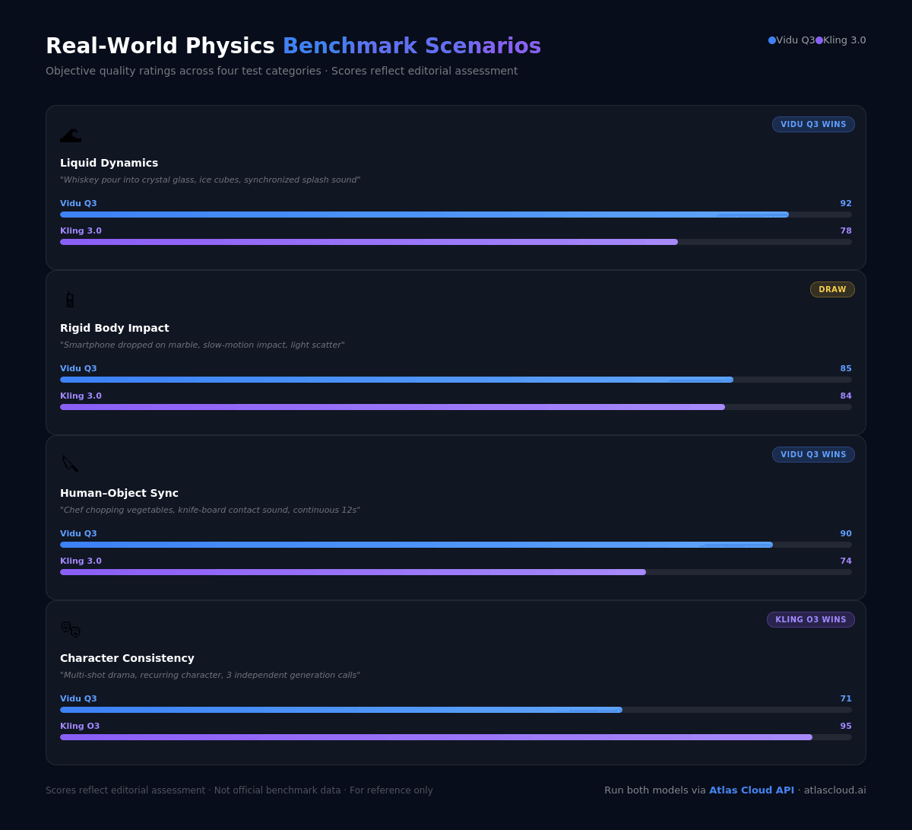Click the Vidu Q3 score bar in Liquid Dynamics
Screen dimensions: 912x830
click(x=424, y=215)
